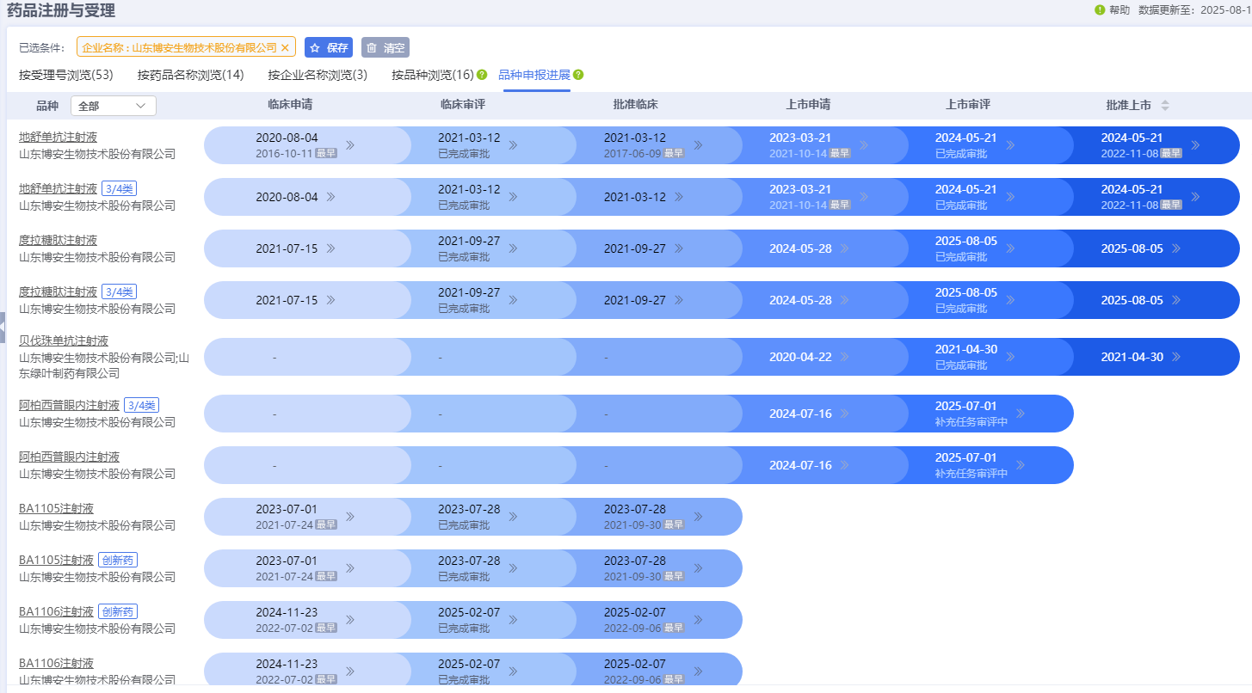The image size is (1252, 693).
Task: Click the question mark beside 品种申报进展
Action: [x=578, y=75]
